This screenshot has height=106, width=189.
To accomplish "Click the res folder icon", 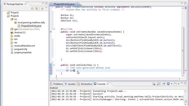I will tap(12, 42).
